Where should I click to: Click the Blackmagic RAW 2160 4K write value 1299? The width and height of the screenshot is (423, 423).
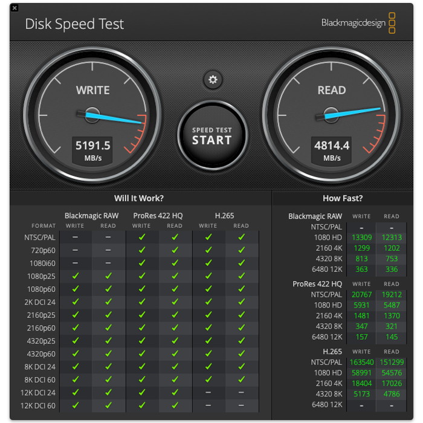[361, 248]
